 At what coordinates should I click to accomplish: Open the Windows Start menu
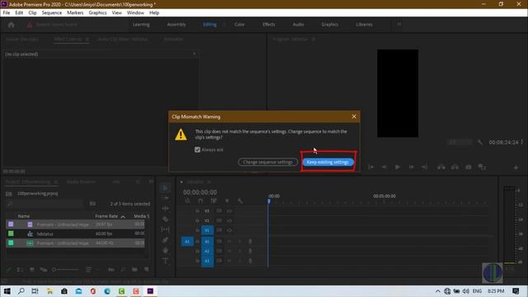tap(7, 291)
